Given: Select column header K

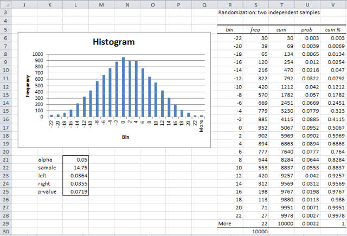Looking at the screenshot, I should (50, 5).
